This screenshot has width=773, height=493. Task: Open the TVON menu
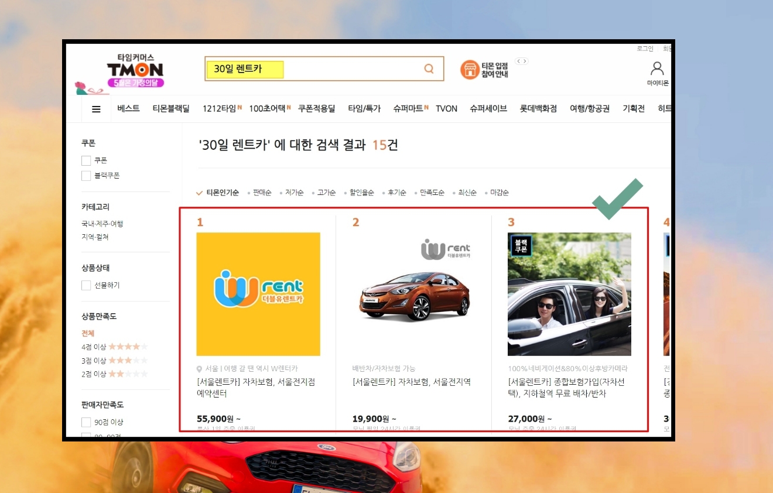tap(446, 109)
